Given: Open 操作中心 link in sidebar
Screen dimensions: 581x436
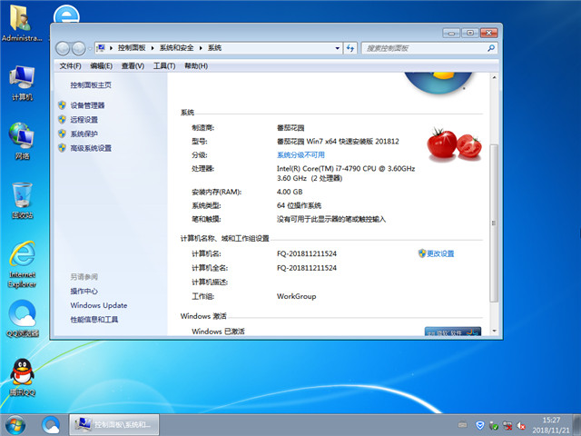Looking at the screenshot, I should click(x=84, y=291).
